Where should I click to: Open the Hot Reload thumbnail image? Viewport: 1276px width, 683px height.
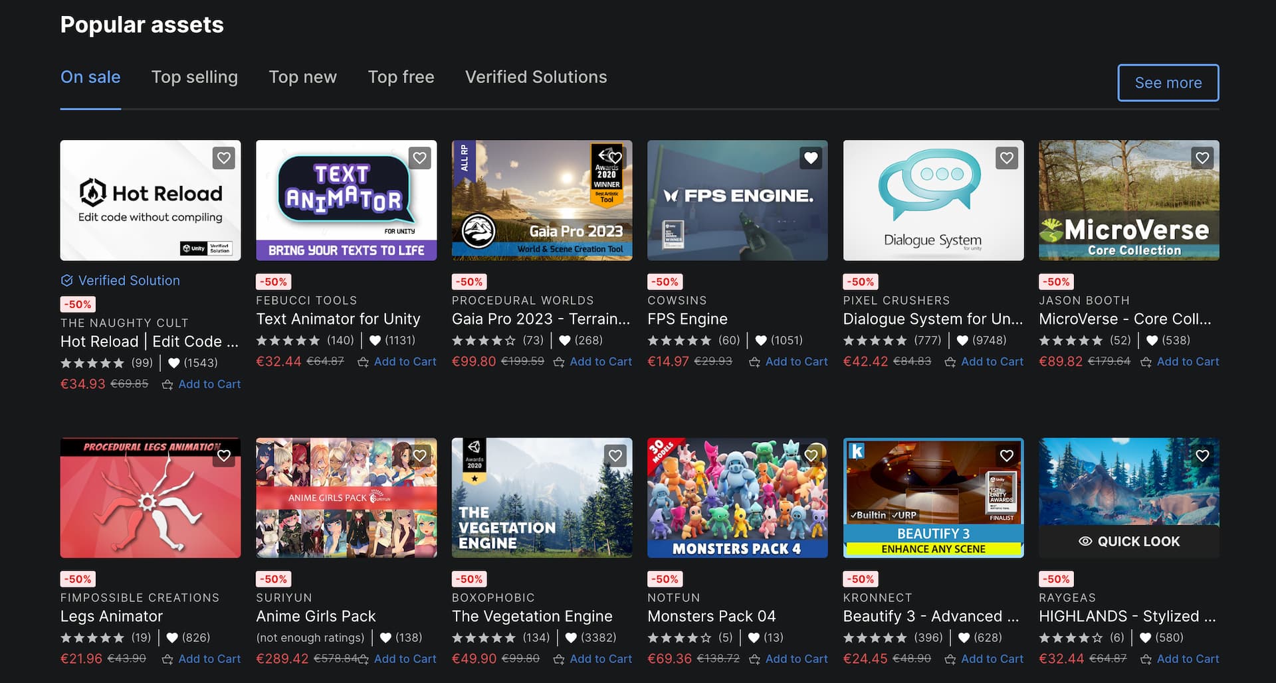coord(151,200)
